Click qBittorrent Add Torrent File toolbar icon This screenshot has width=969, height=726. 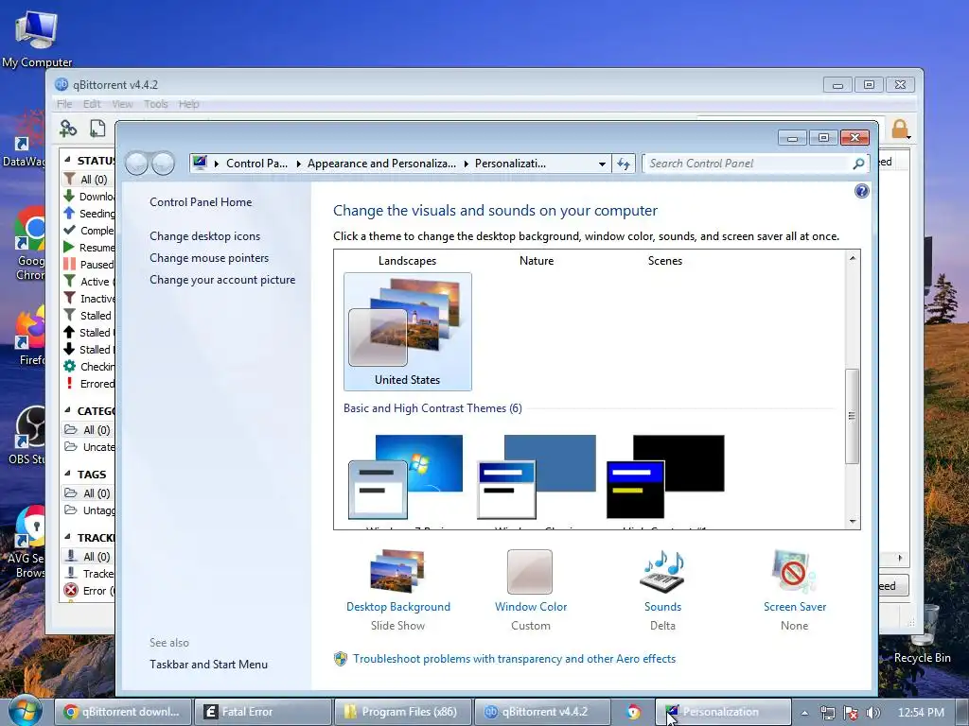(x=97, y=129)
